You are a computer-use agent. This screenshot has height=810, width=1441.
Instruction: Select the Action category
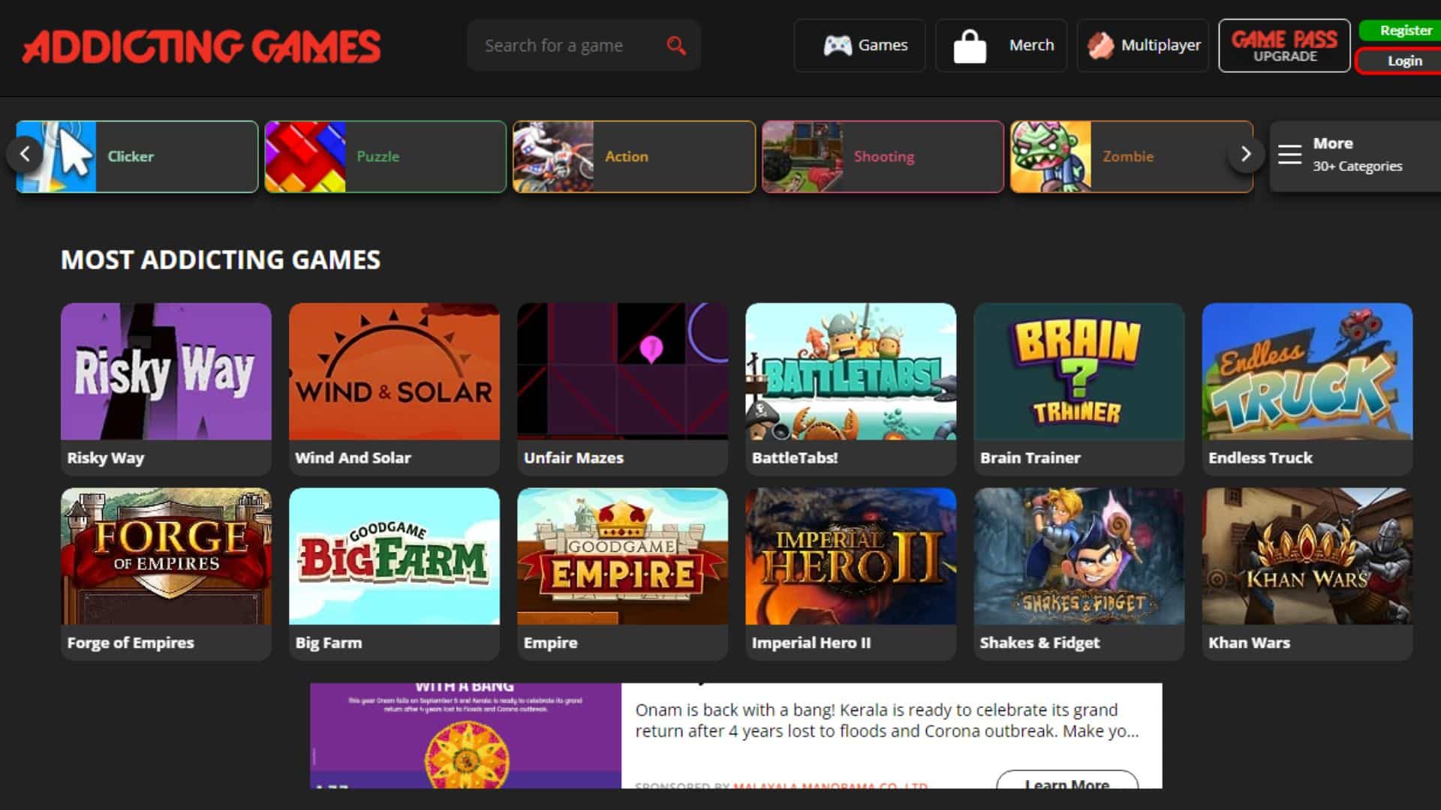tap(634, 157)
